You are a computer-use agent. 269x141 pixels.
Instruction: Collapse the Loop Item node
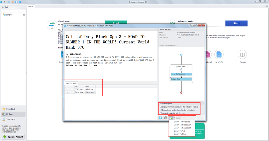176,66
